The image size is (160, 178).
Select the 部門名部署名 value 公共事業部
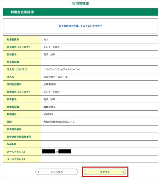coord(49,84)
